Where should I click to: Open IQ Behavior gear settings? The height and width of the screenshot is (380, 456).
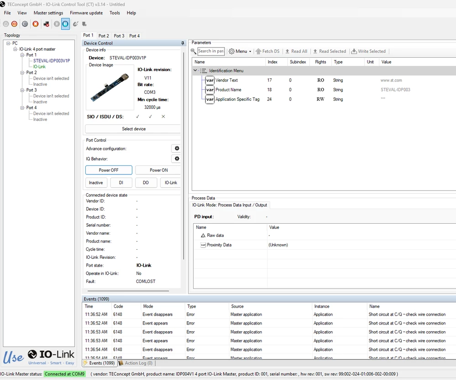[177, 159]
